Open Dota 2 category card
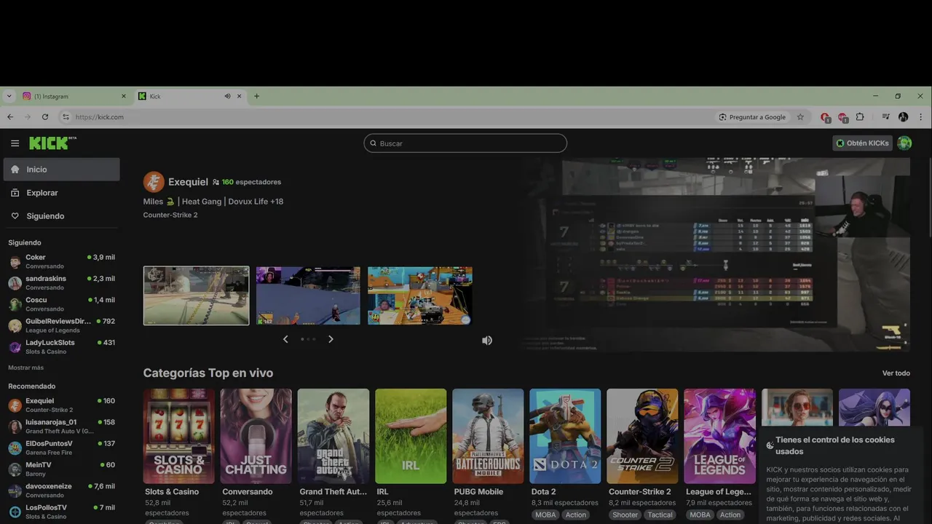Image resolution: width=932 pixels, height=524 pixels. (565, 436)
